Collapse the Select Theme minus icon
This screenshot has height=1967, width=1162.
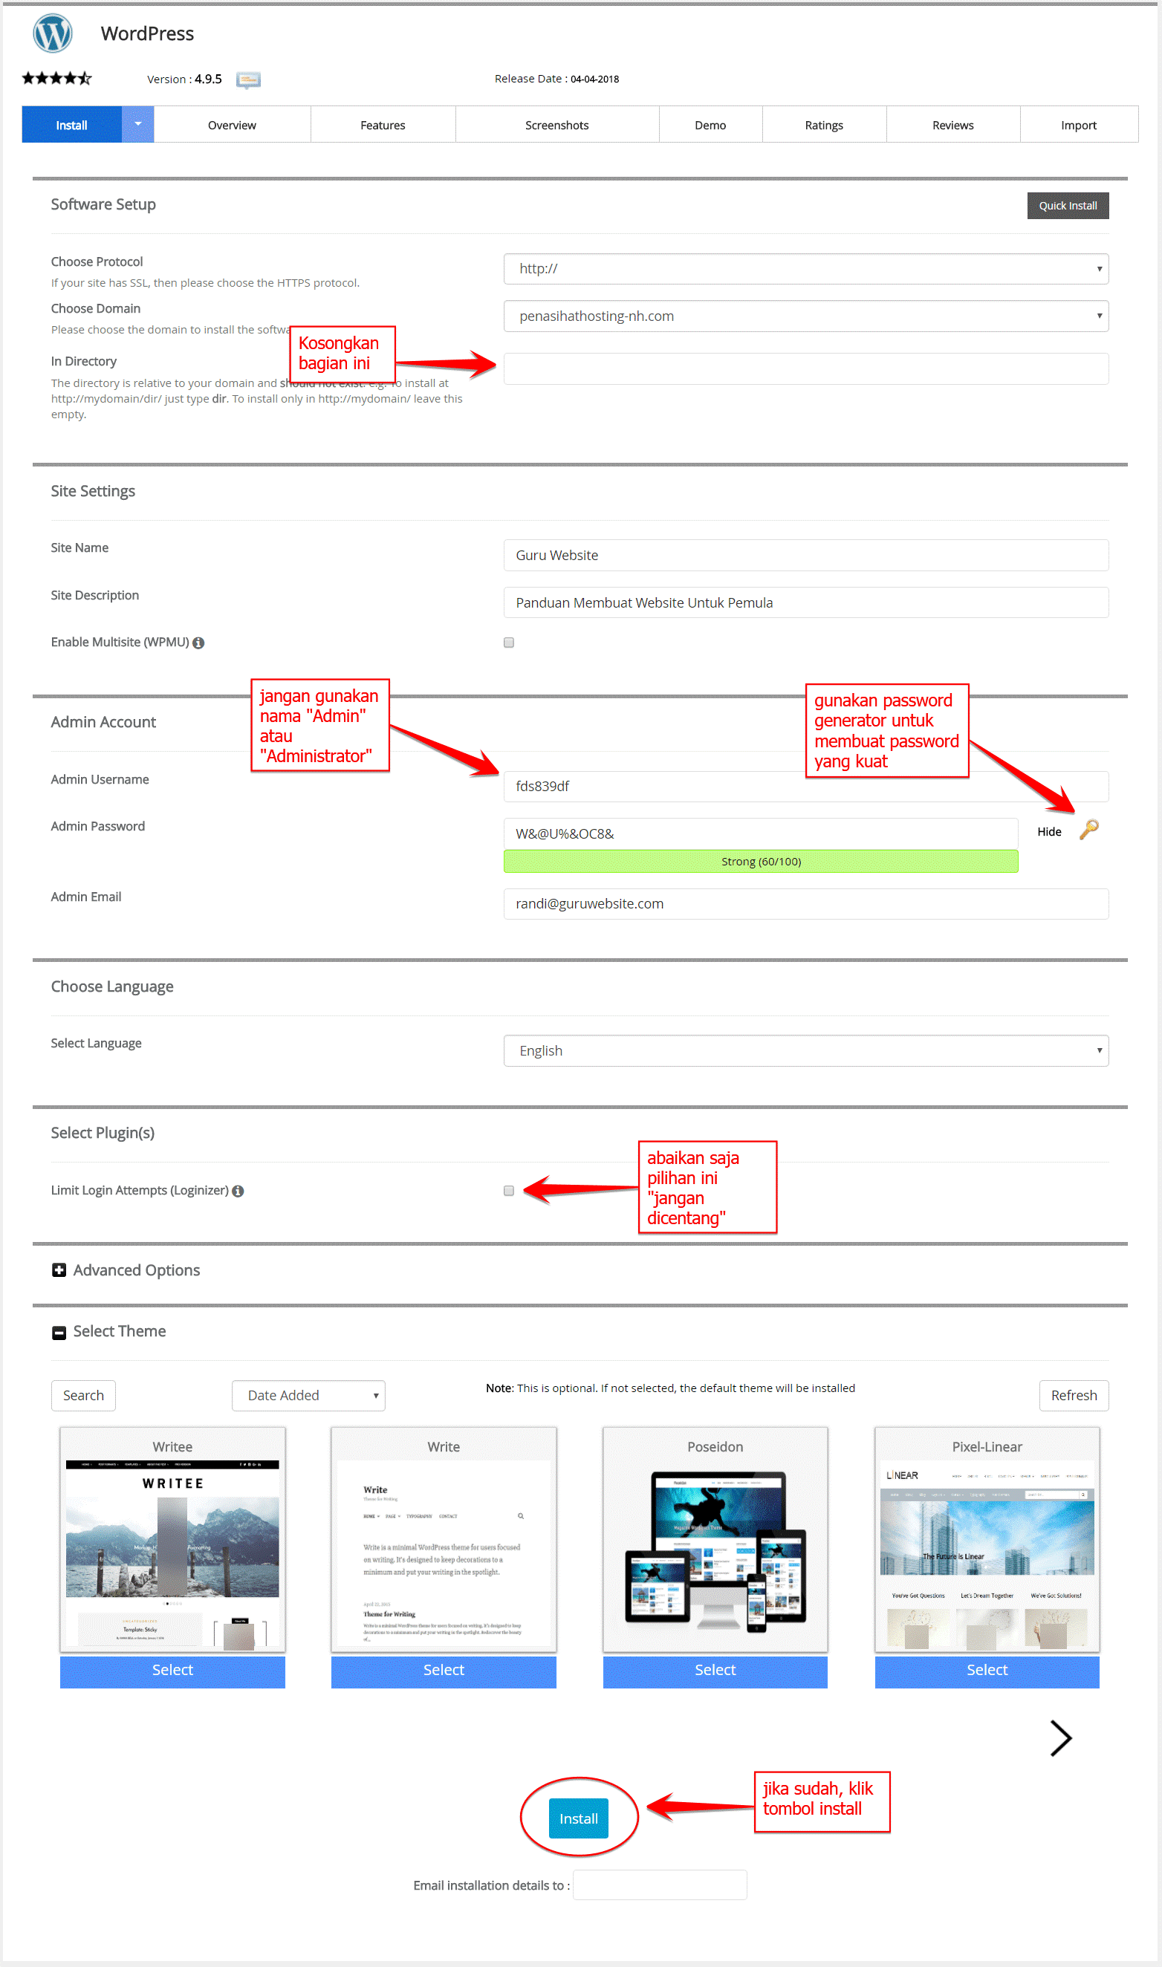(x=59, y=1332)
